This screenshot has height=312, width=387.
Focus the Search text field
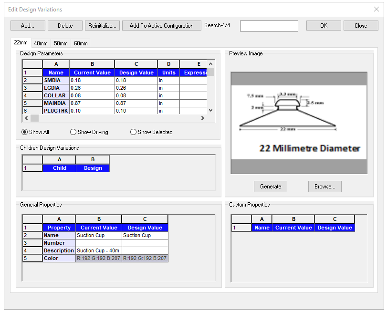tap(269, 26)
